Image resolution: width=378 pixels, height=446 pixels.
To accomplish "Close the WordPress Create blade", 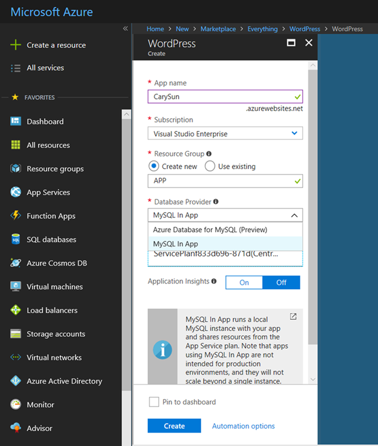I will tap(309, 43).
